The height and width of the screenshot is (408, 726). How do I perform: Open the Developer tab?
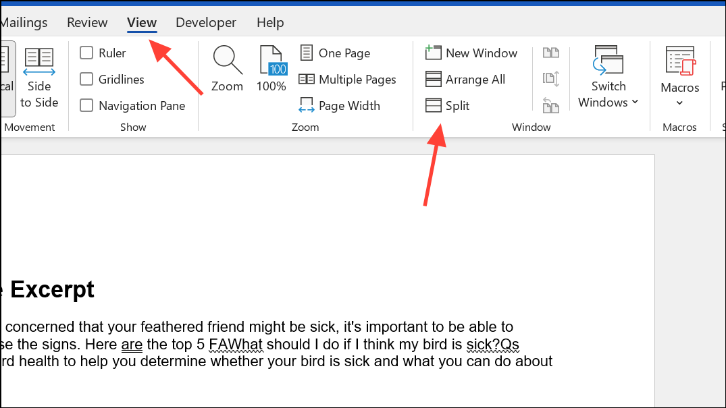click(x=205, y=22)
